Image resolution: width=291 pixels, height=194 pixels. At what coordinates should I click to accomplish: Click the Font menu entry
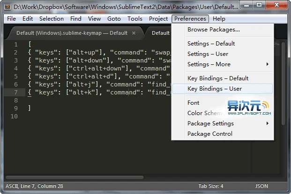click(193, 103)
